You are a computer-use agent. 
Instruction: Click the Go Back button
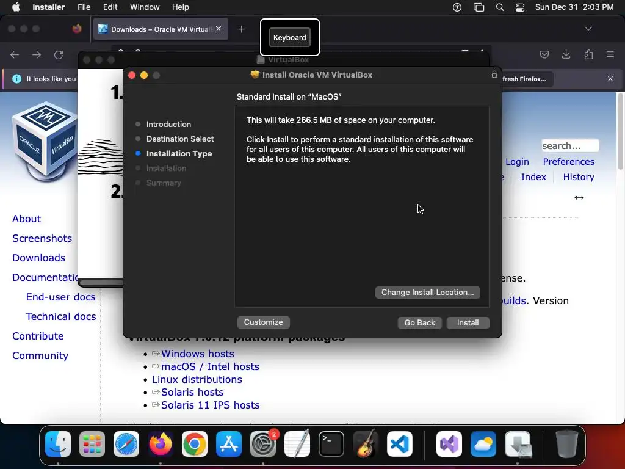pyautogui.click(x=419, y=322)
